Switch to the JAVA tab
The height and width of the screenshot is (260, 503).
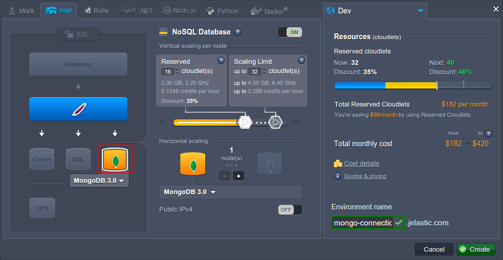(x=22, y=11)
